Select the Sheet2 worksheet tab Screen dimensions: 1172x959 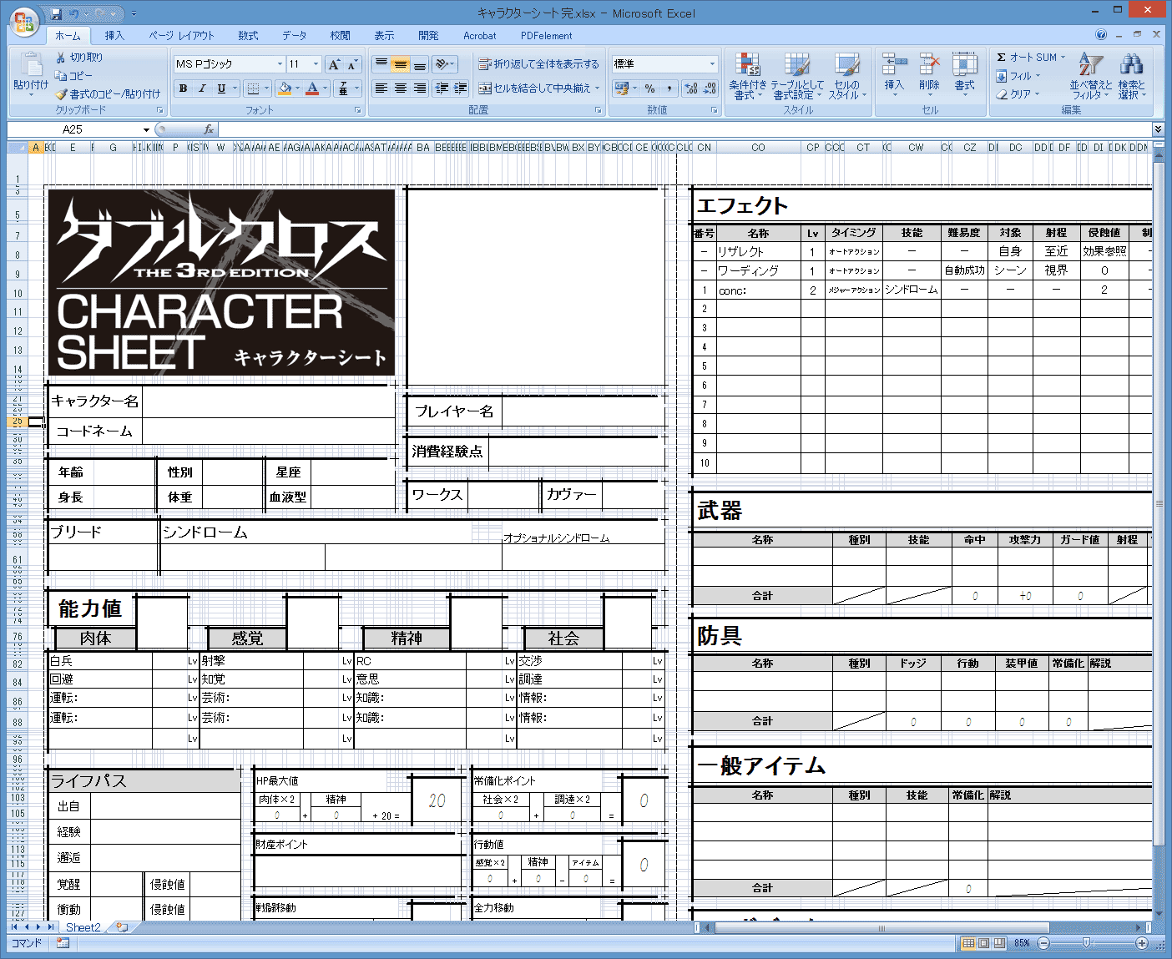coord(83,927)
